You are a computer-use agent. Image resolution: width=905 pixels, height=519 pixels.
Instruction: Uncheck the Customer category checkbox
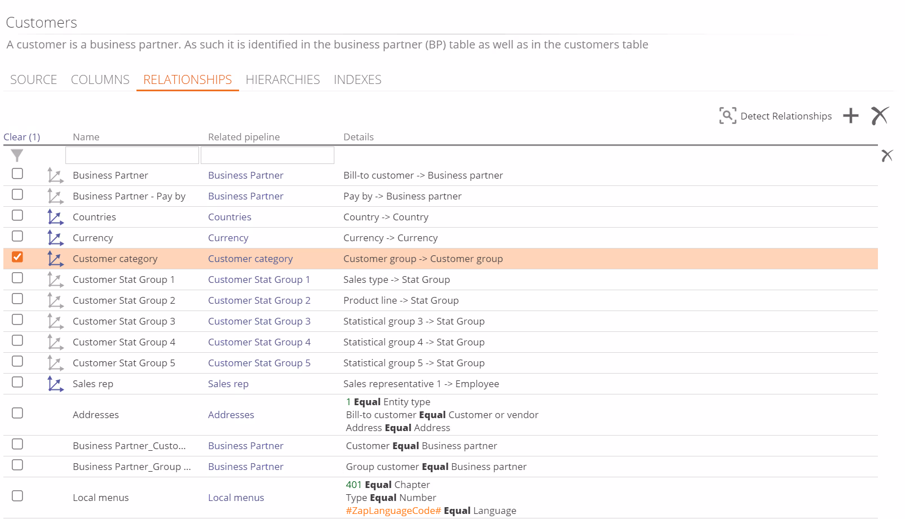(x=17, y=257)
